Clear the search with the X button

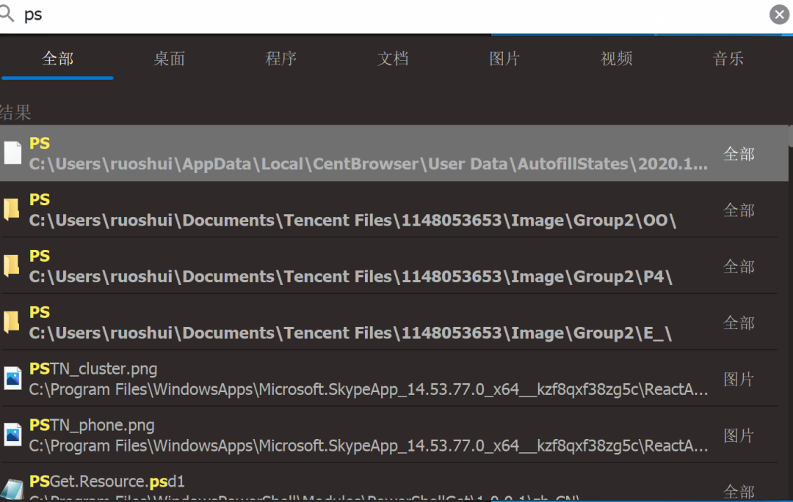(x=779, y=15)
